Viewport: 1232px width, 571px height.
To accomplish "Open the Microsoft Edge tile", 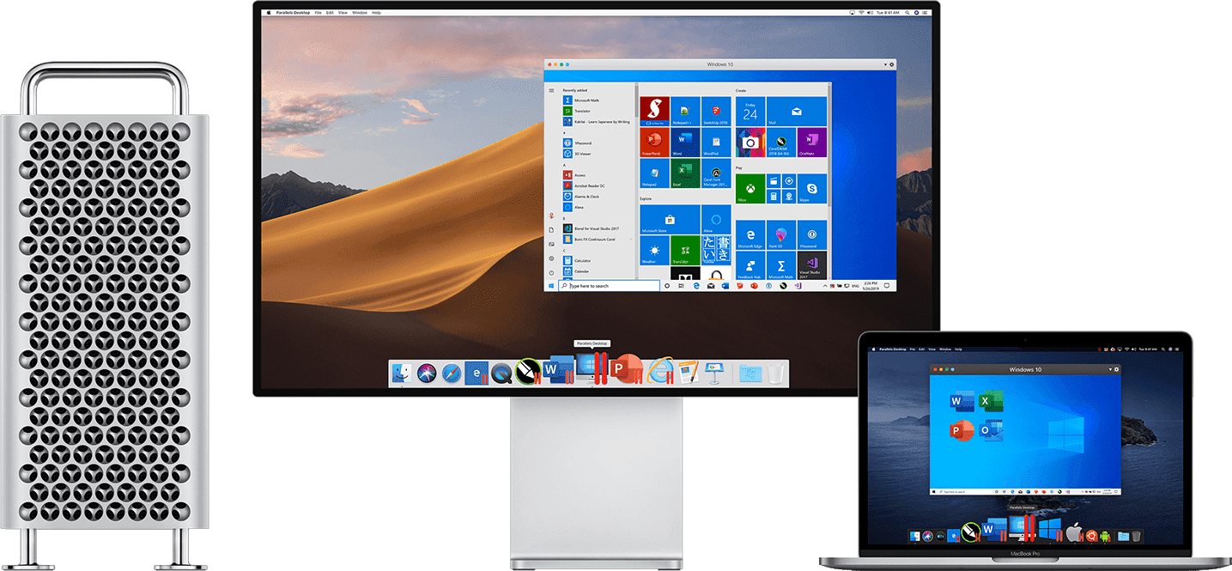I will click(750, 235).
